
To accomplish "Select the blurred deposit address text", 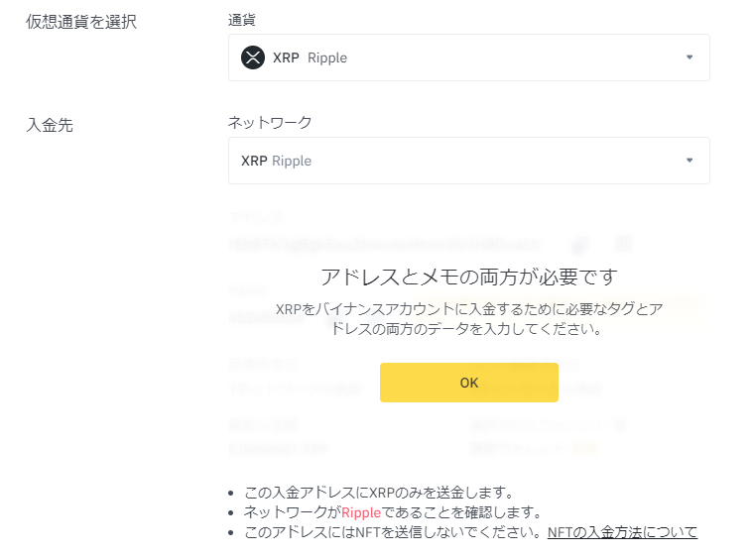I will [x=385, y=245].
